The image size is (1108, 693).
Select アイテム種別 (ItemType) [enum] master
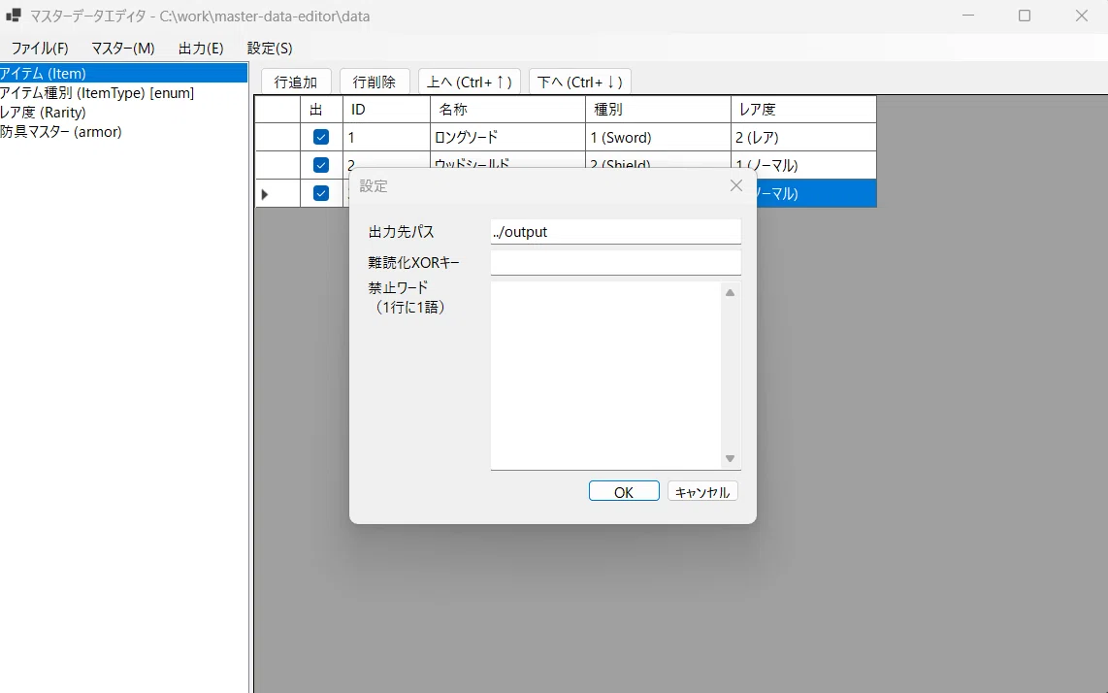click(123, 92)
